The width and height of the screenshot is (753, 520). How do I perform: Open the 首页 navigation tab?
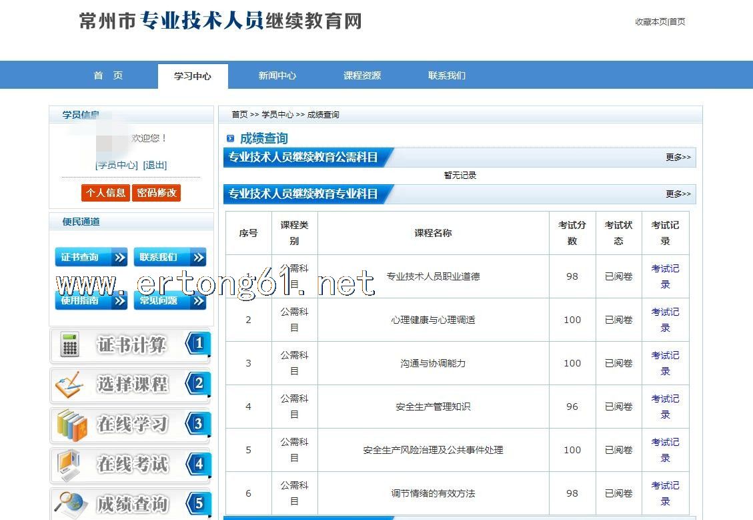(x=108, y=75)
